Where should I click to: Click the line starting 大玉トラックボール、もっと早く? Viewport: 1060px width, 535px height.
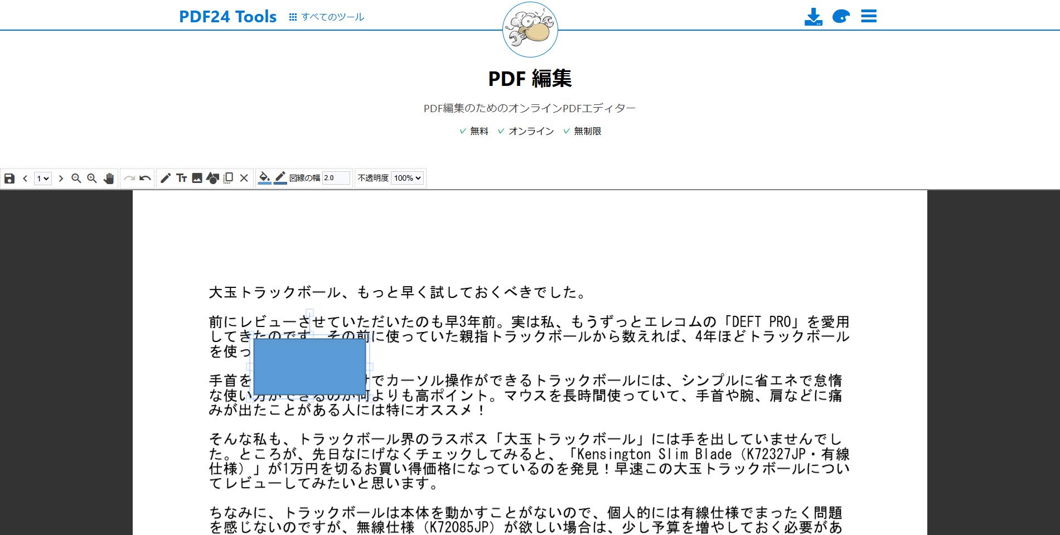(398, 292)
